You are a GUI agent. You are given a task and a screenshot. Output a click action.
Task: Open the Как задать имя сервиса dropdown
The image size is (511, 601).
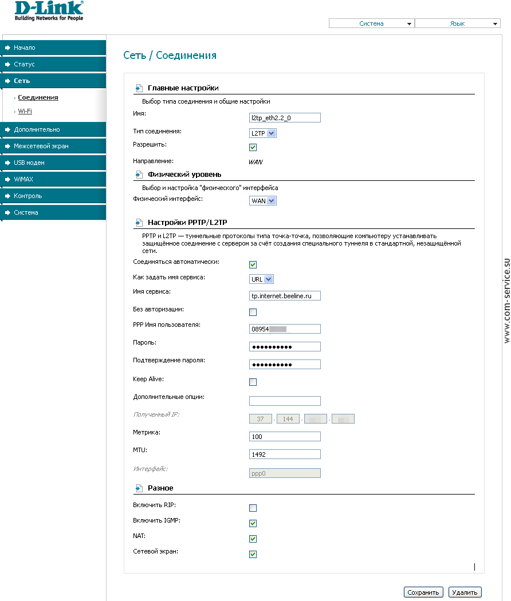click(x=262, y=279)
